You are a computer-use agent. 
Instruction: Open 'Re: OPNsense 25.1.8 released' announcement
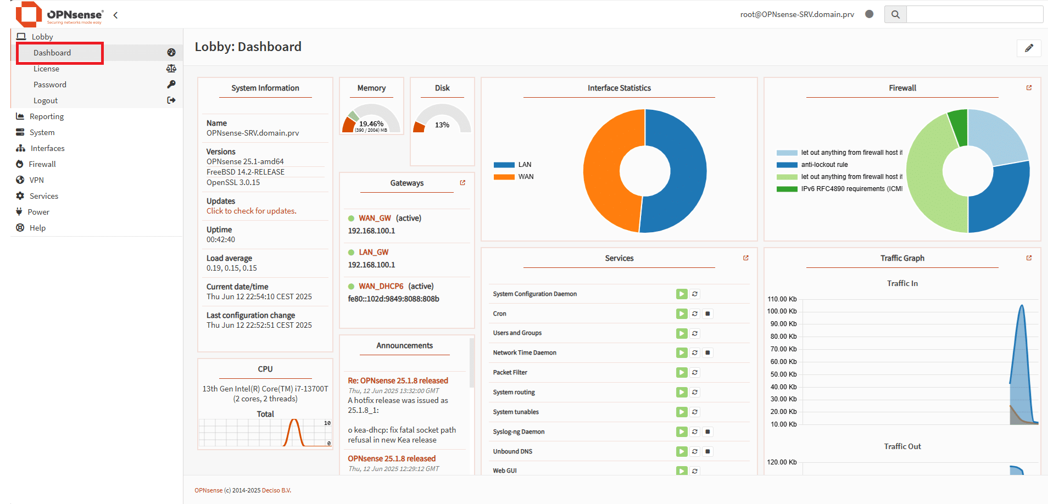(x=398, y=380)
